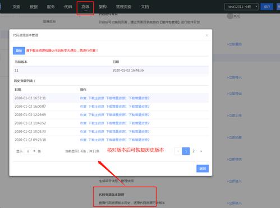Restore (恢复) the 16:00:07 version
This screenshot has width=280, height=208.
click(83, 107)
